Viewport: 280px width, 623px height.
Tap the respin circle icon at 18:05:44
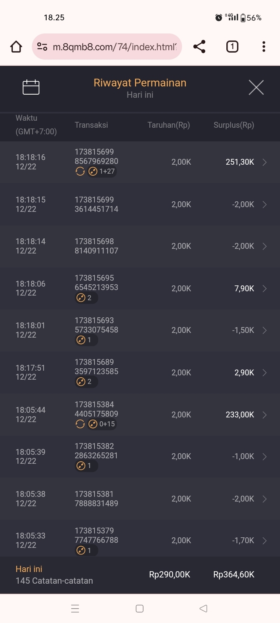coord(80,424)
